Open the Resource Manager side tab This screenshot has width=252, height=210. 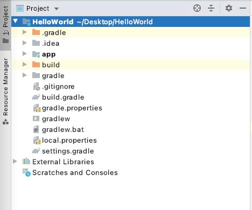click(5, 91)
